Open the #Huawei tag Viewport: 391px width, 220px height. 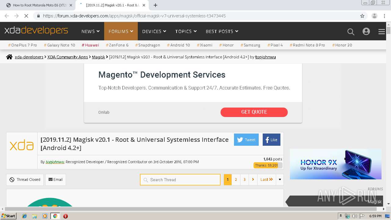point(90,45)
